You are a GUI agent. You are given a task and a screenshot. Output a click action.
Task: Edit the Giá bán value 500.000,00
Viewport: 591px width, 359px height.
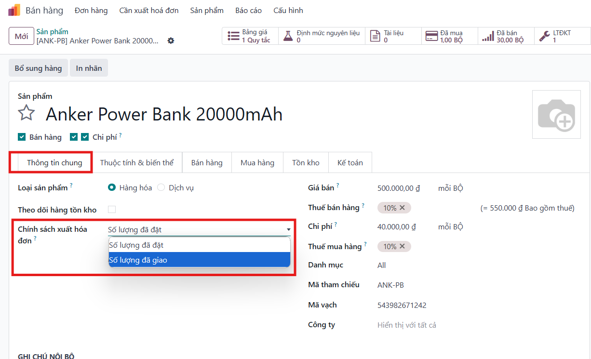[399, 188]
